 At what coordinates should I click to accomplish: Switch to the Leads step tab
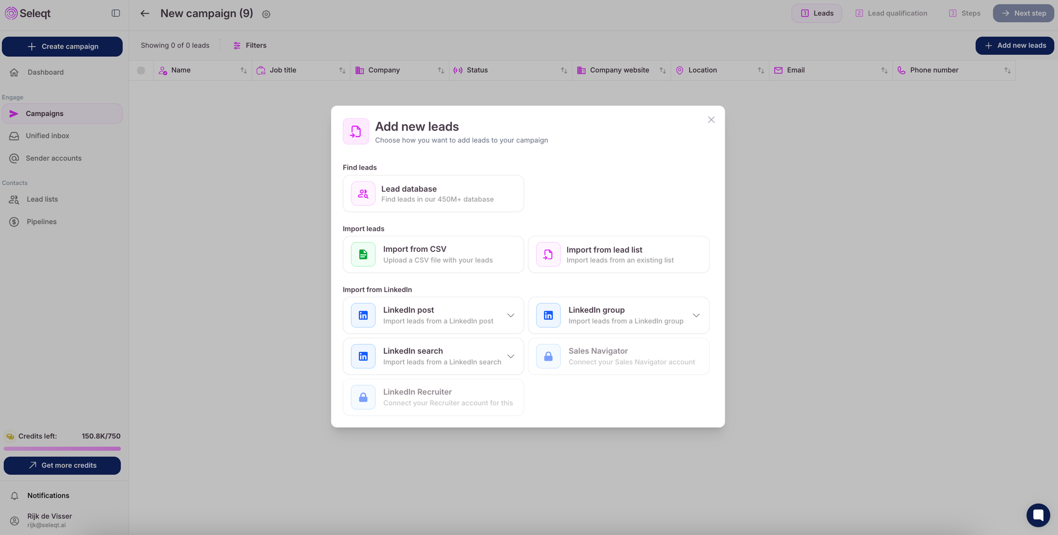pos(817,13)
